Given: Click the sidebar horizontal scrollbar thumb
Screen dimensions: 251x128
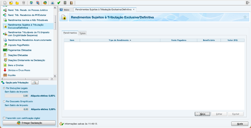Looking at the screenshot, I should (x=26, y=79).
